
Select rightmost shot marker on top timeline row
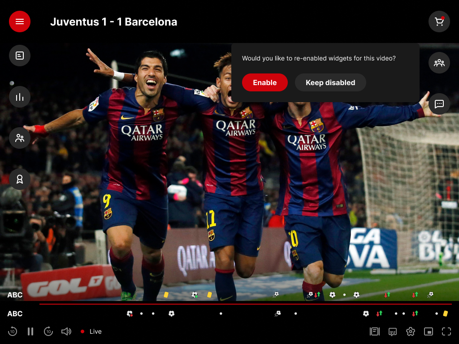[x=430, y=295]
